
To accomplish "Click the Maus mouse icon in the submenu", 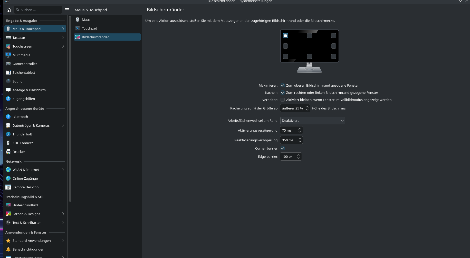I will point(78,20).
